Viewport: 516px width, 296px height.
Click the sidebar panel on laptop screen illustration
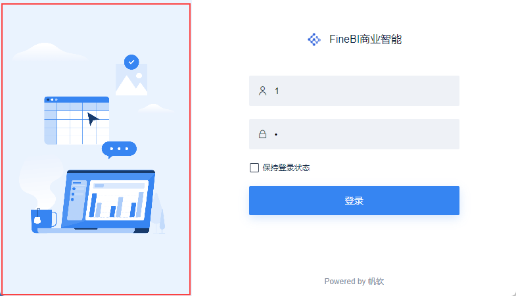tap(77, 200)
